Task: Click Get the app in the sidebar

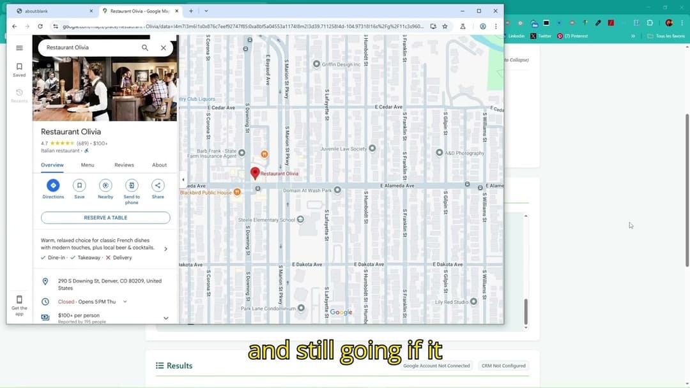Action: click(19, 306)
